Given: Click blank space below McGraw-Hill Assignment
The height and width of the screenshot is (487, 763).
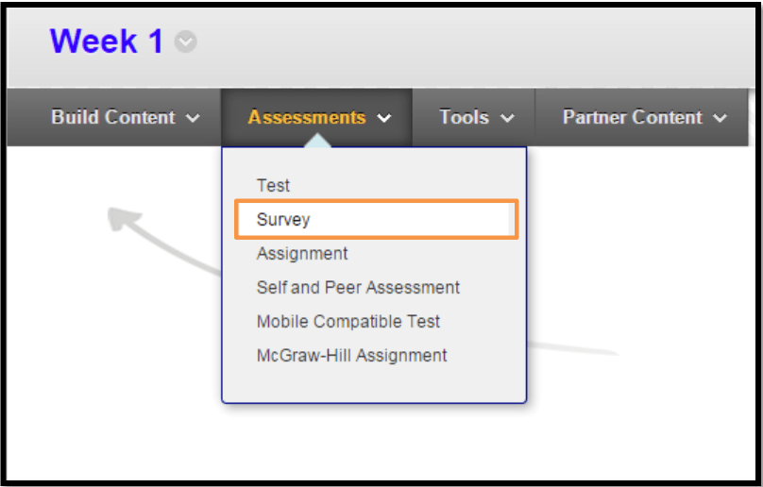Looking at the screenshot, I should pyautogui.click(x=373, y=385).
